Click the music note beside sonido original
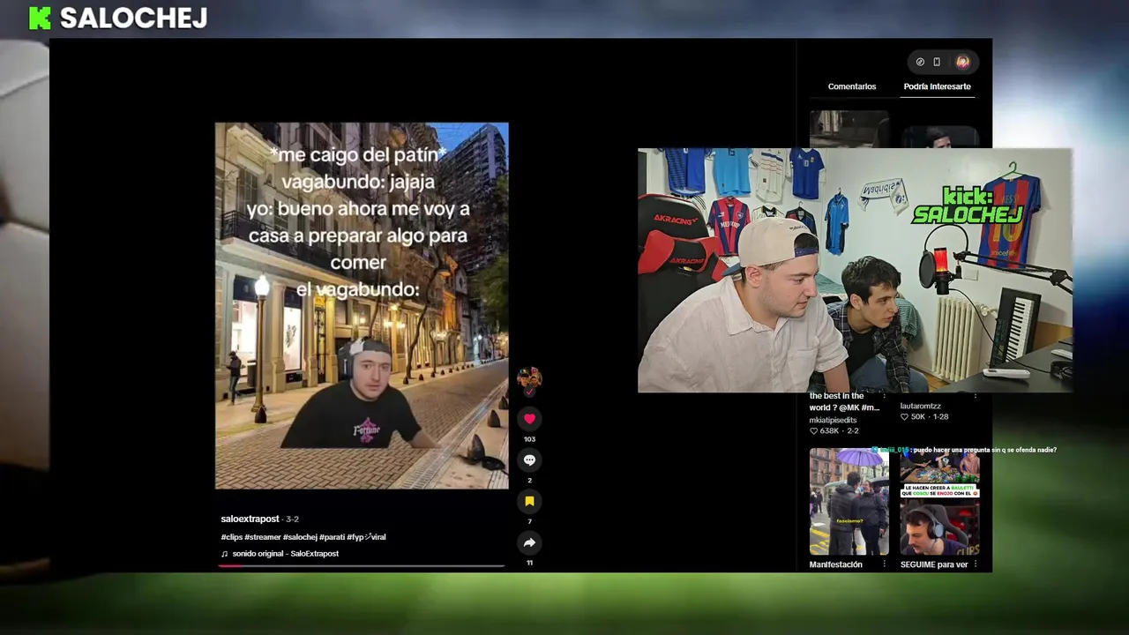1129x635 pixels. (x=224, y=554)
